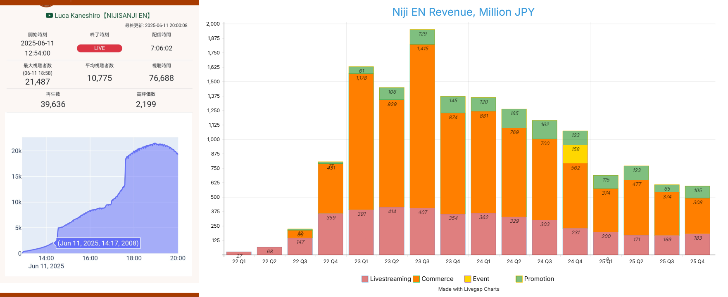Click the 183 Livestreaming segment of 25 Q4
The width and height of the screenshot is (728, 297).
point(697,244)
